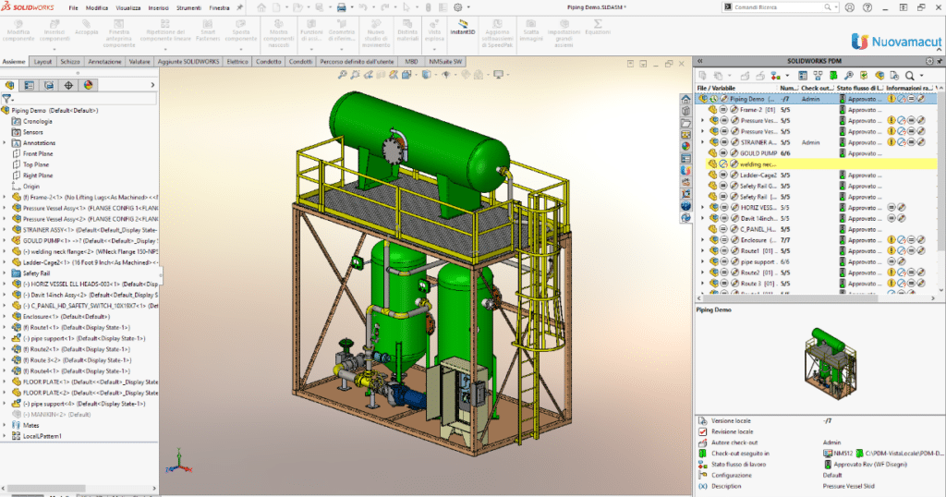Click the search magnifier in PDM toolbar

909,75
